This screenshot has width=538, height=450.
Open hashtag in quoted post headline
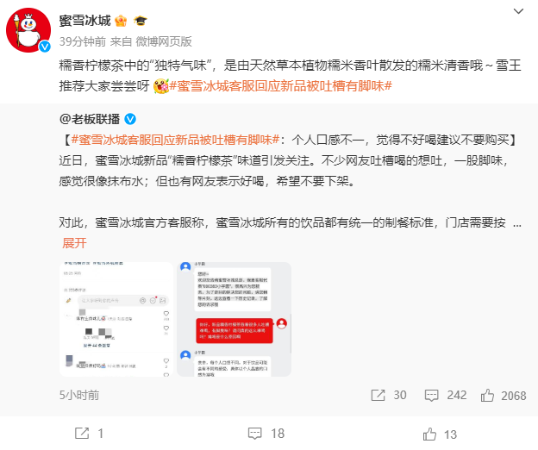tap(175, 140)
